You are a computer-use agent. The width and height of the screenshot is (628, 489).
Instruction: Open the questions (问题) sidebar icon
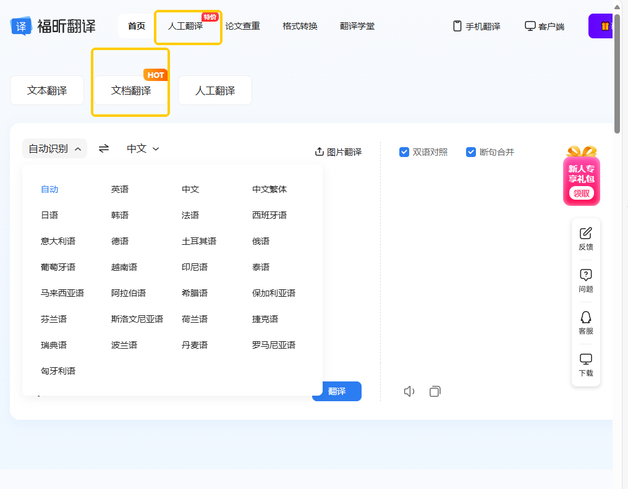[x=585, y=281]
